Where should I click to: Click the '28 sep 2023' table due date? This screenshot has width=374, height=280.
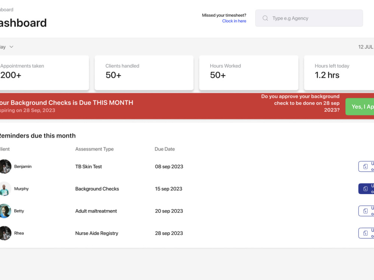click(169, 233)
